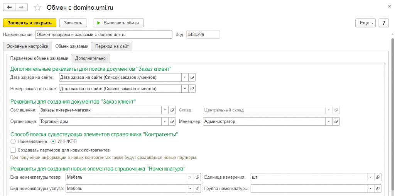This screenshot has height=196, width=395.
Task: Click the back navigation arrow
Action: click(x=9, y=7)
